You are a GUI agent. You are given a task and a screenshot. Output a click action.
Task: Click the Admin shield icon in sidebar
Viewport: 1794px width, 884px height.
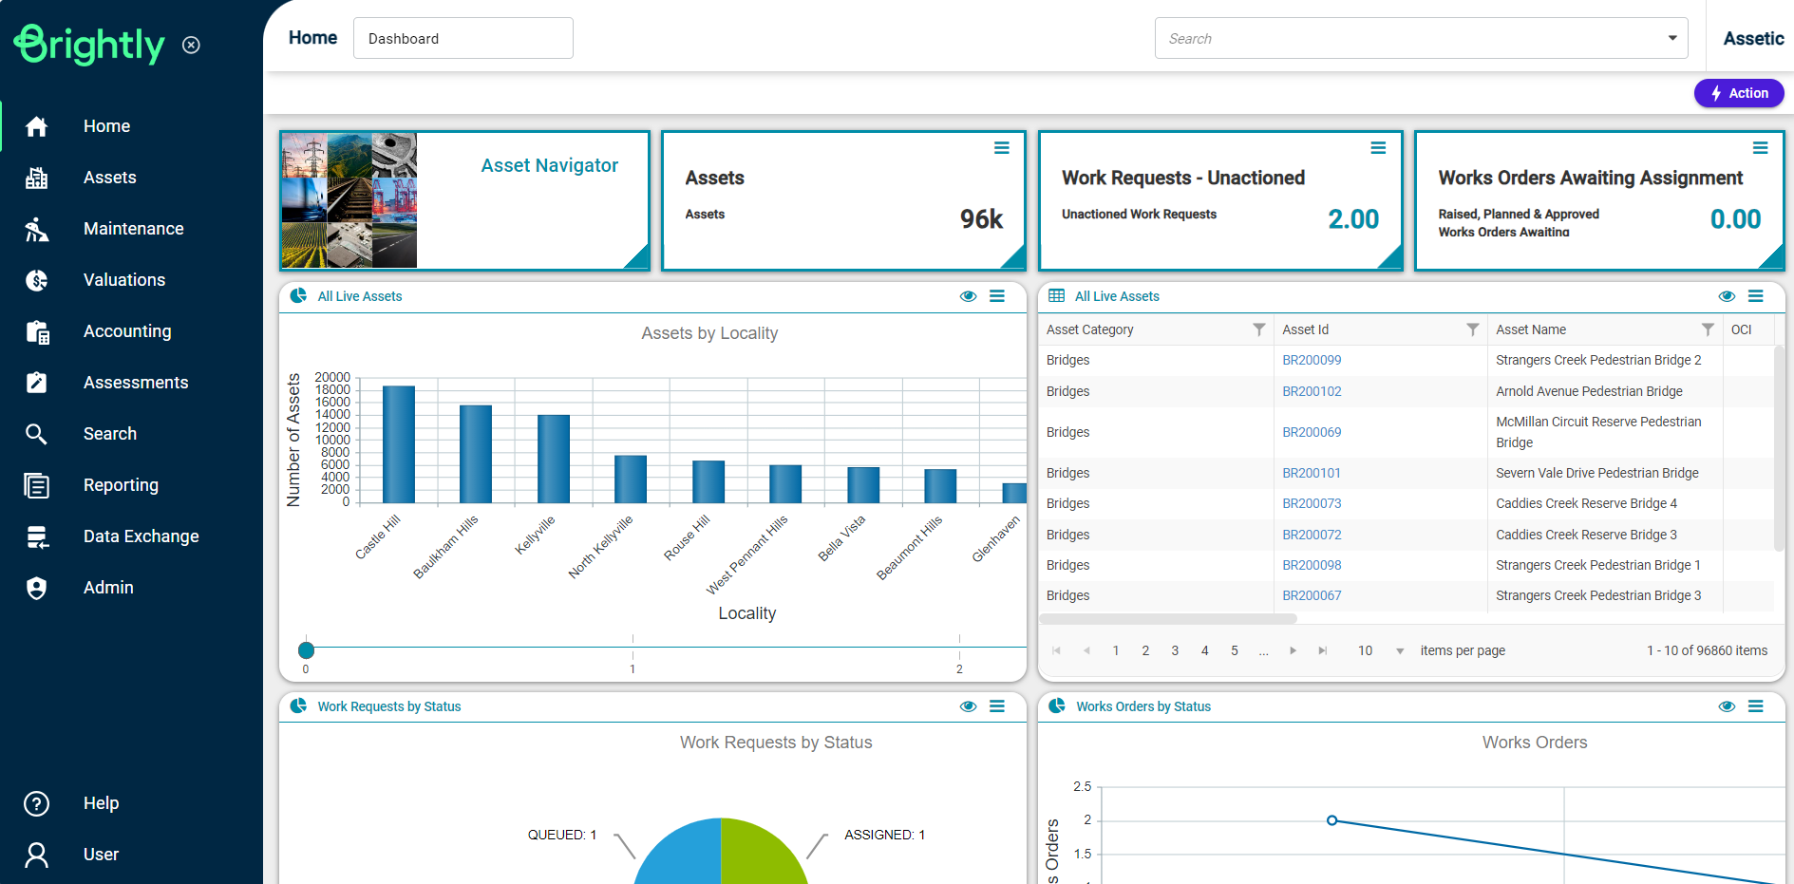(36, 588)
